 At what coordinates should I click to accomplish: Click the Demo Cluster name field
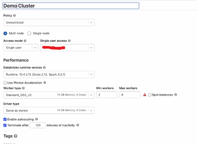tap(71, 6)
